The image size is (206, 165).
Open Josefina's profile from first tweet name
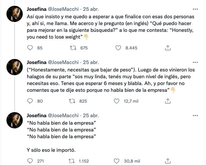tap(37, 9)
